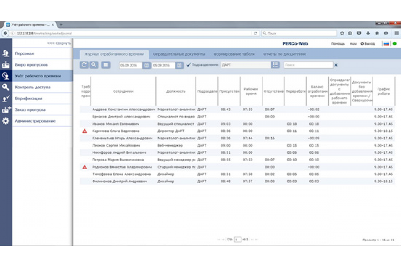The image size is (401, 267).
Task: Click the pass office badge icon
Action: pos(6,65)
